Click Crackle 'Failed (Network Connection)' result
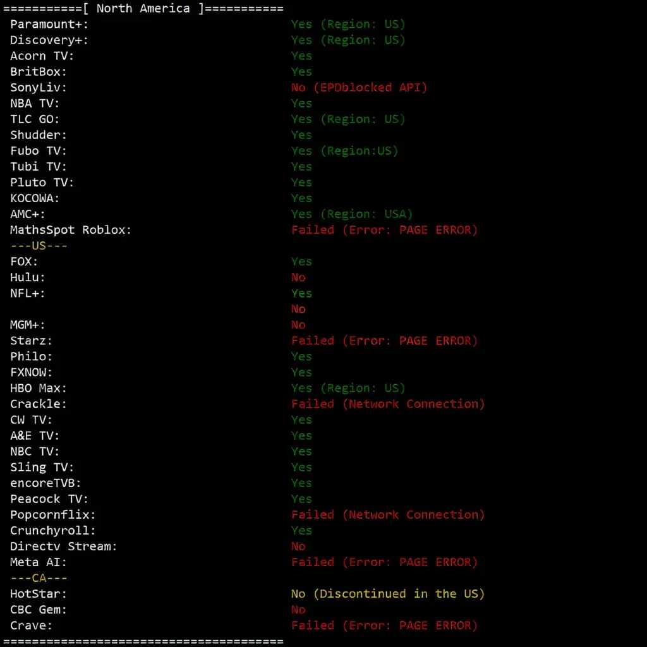This screenshot has width=647, height=647. pyautogui.click(x=388, y=404)
